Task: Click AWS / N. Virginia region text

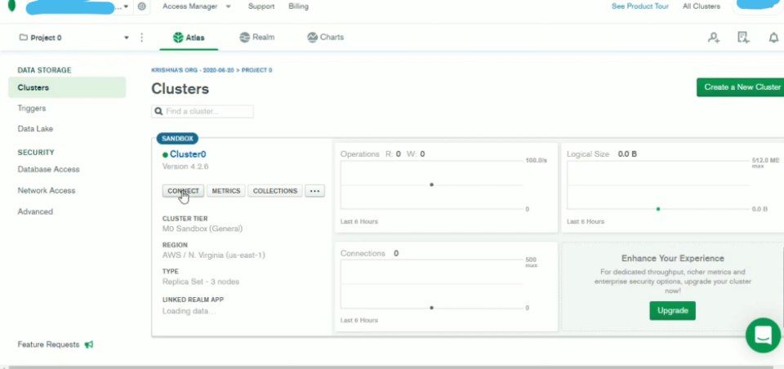Action: (x=213, y=255)
